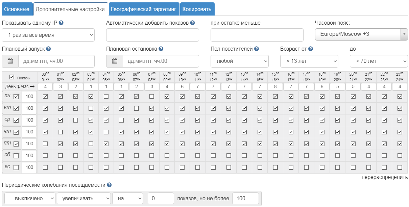Open the '-- выключено --' fluctuation dropdown

click(x=30, y=199)
